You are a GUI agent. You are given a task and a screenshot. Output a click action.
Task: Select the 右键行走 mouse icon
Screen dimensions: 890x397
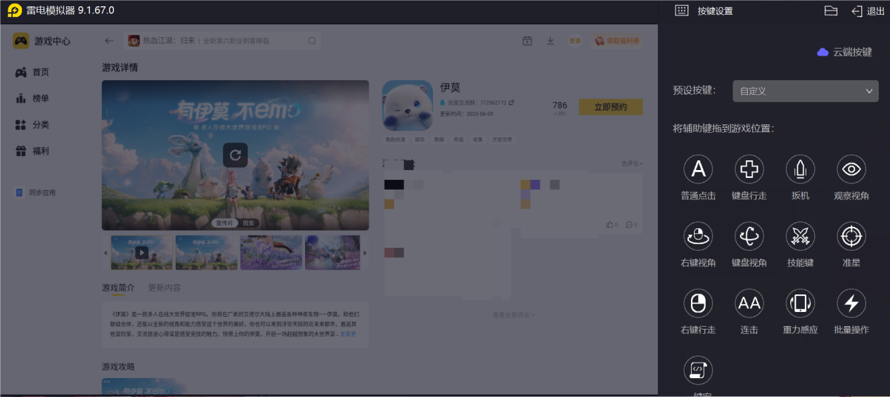[698, 303]
